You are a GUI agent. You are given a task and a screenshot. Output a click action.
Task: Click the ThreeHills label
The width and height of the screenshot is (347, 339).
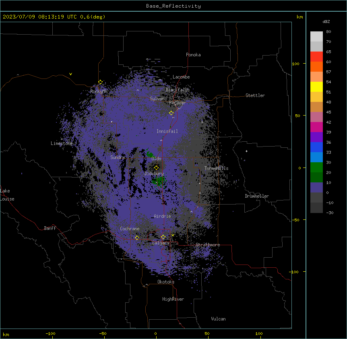216,168
